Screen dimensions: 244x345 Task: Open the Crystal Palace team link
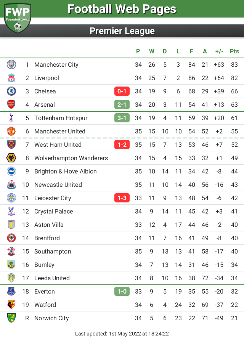pyautogui.click(x=53, y=211)
